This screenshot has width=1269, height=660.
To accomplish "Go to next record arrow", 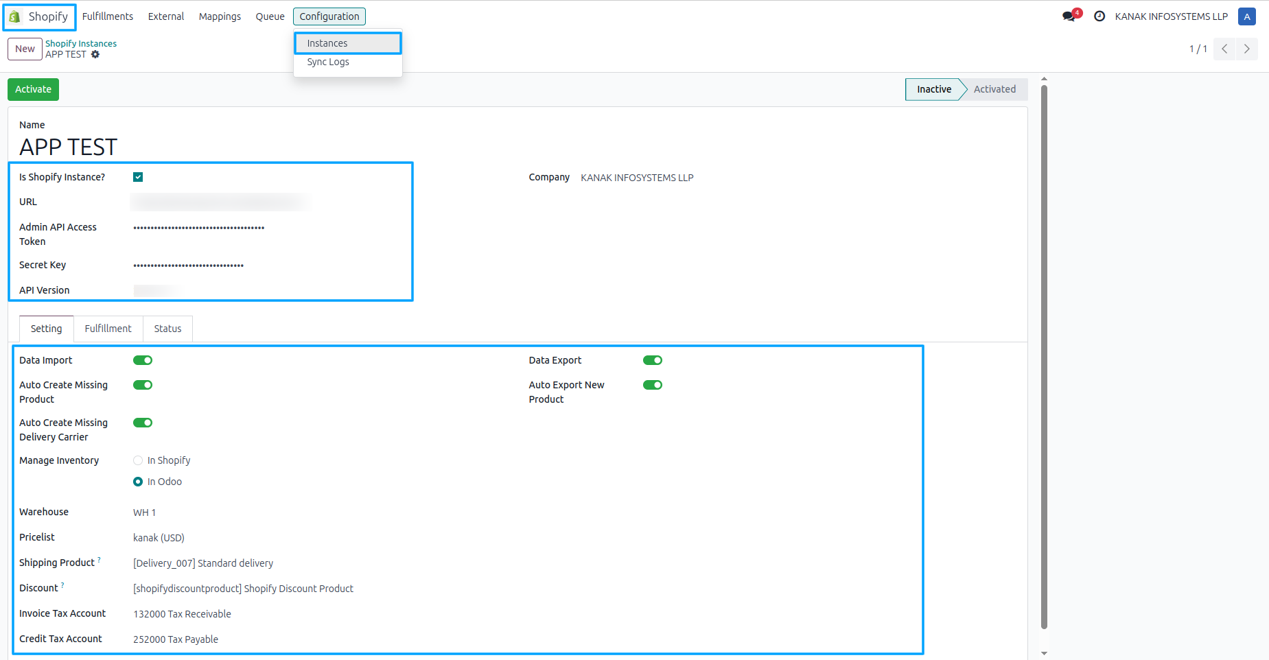I will [1247, 49].
